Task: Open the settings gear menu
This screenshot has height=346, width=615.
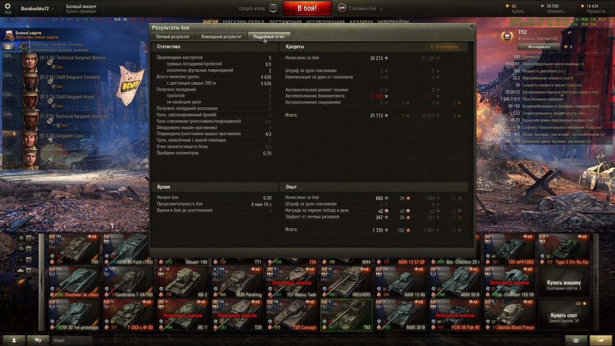Action: click(x=8, y=6)
